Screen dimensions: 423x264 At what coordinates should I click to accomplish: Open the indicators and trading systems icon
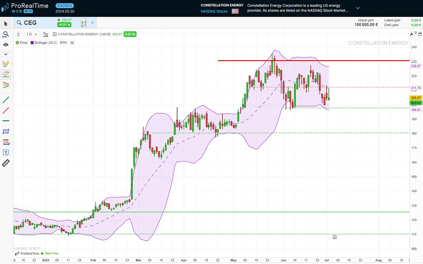[x=46, y=34]
